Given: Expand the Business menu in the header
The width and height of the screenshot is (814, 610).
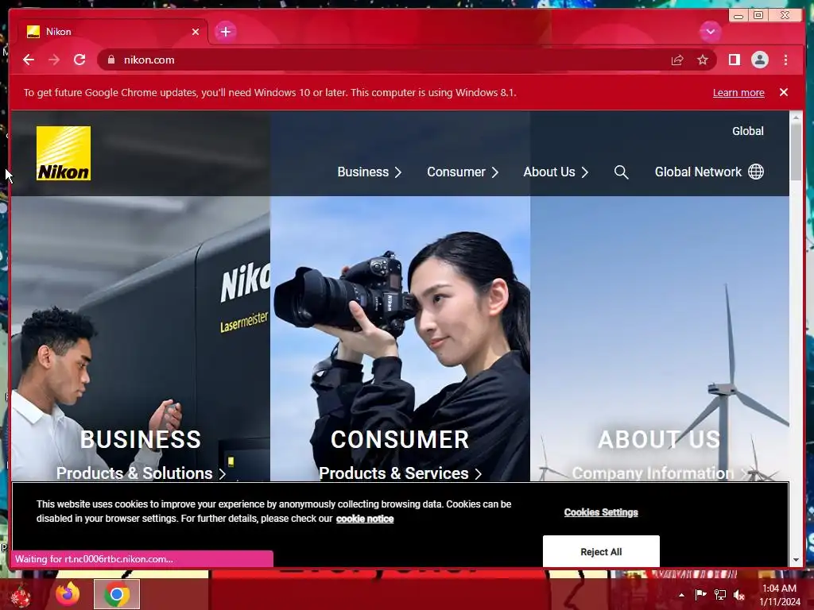Looking at the screenshot, I should [x=369, y=172].
